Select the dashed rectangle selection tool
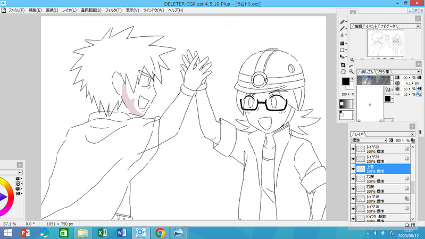The image size is (425, 239). pos(342,50)
